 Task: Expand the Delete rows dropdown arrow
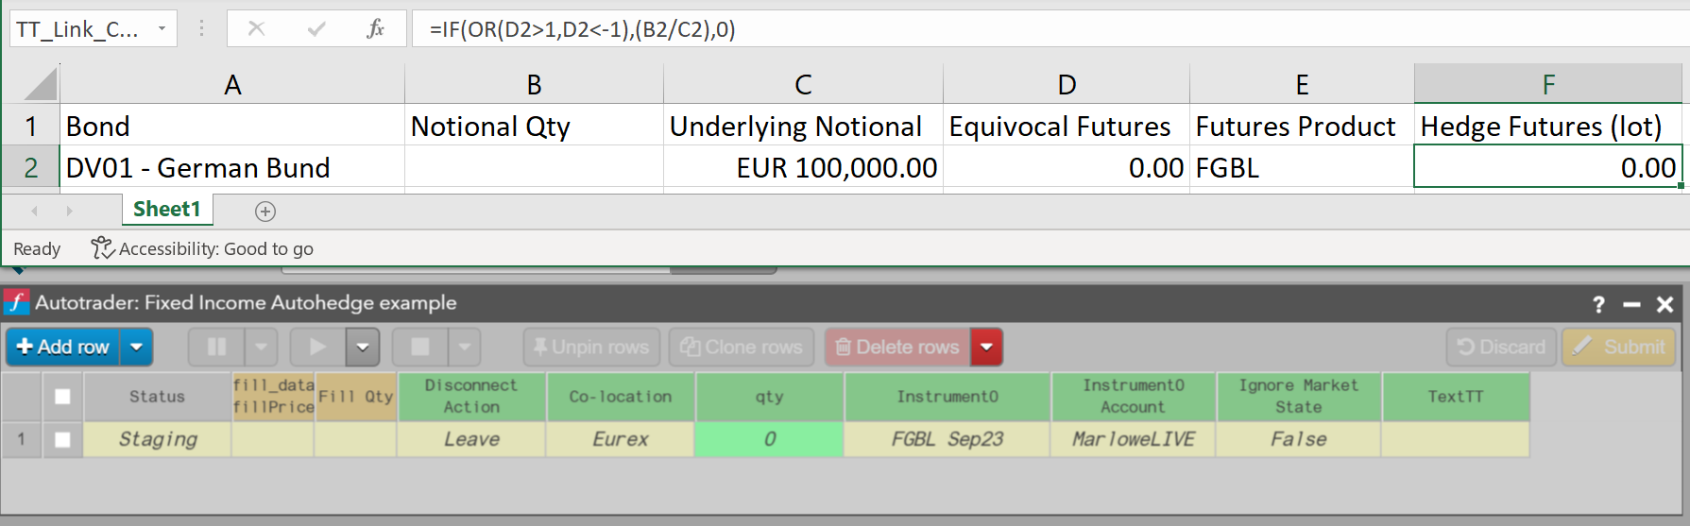987,348
